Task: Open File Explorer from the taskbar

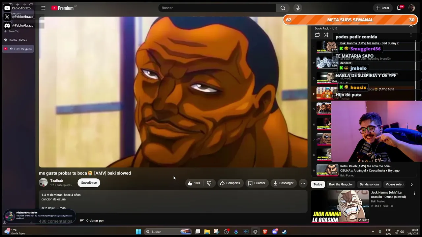Action: pyautogui.click(x=207, y=232)
